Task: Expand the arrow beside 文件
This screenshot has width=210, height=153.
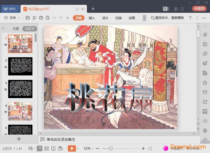Action: [19, 18]
